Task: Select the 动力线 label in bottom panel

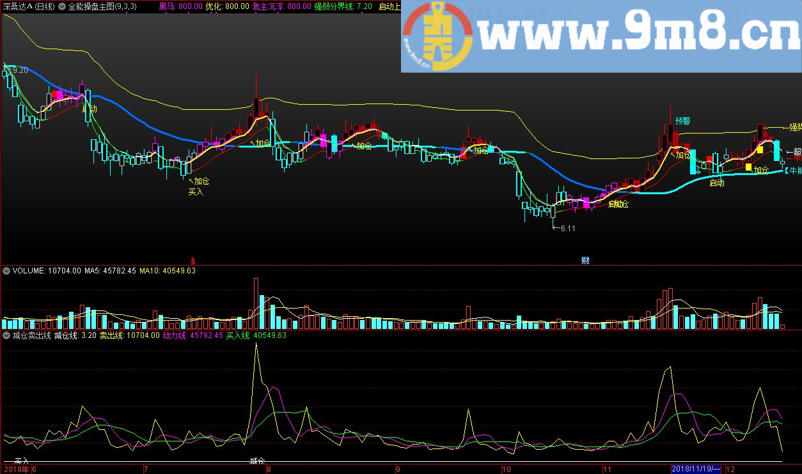Action: coord(193,335)
